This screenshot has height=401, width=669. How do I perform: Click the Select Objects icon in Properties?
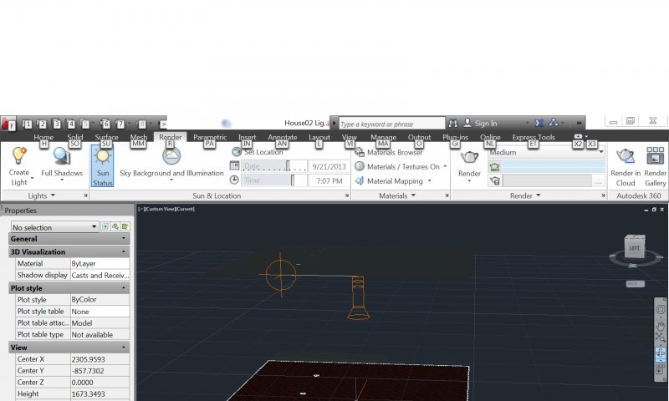tap(115, 226)
